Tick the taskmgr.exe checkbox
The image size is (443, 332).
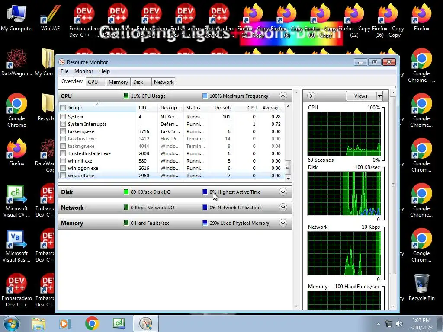[x=63, y=146]
